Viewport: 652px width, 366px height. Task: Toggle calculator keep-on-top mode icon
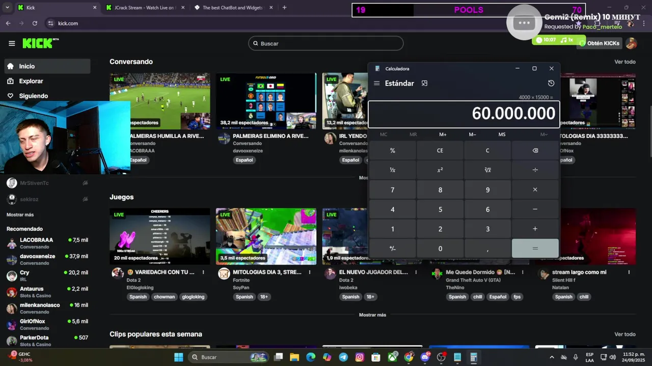(x=424, y=83)
